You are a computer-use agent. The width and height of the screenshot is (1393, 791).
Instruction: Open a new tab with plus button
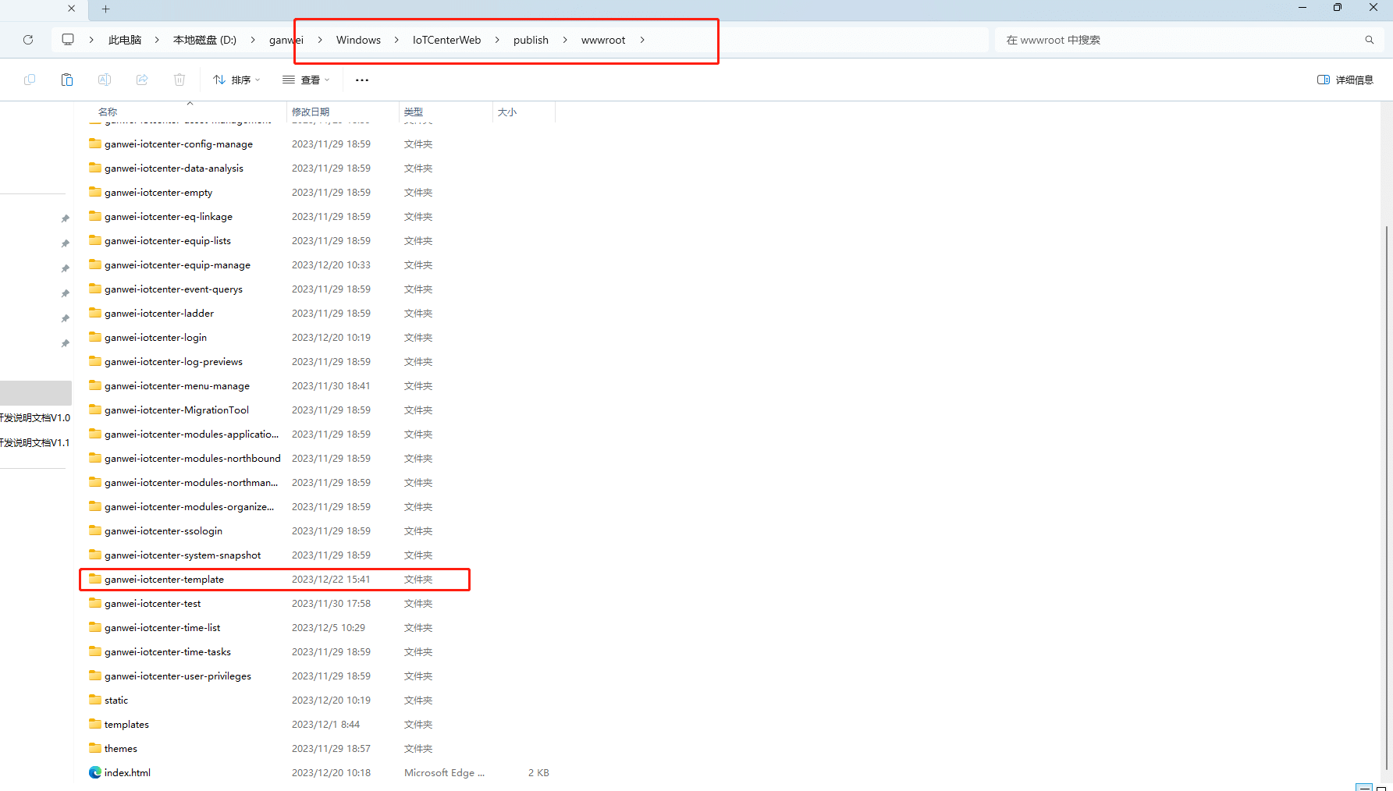tap(106, 9)
